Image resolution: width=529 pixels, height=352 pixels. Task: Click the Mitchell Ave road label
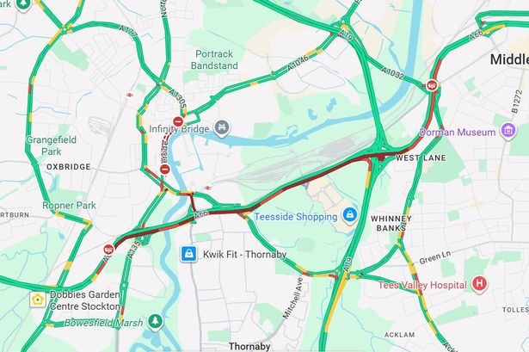(292, 298)
